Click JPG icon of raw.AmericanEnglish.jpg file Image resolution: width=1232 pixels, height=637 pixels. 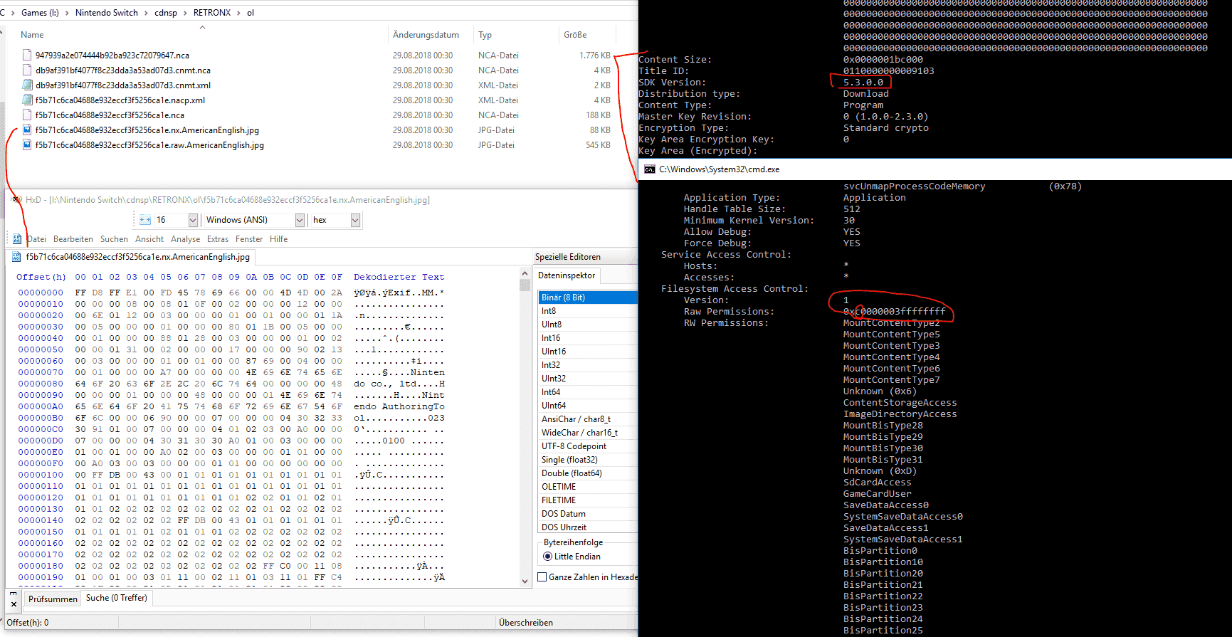27,144
